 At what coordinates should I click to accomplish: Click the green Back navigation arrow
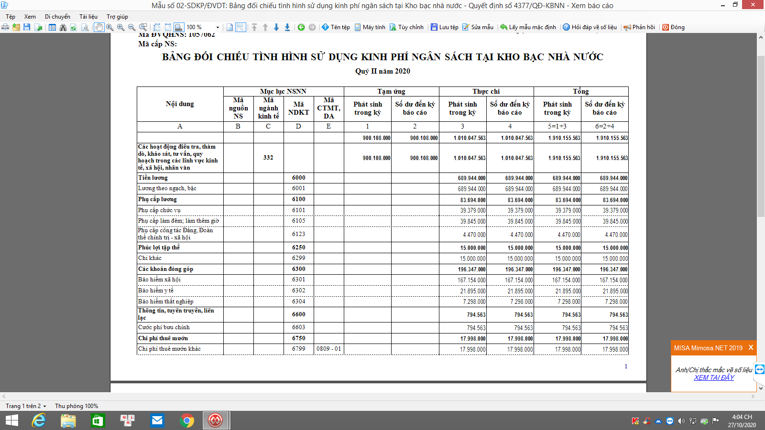pos(301,27)
